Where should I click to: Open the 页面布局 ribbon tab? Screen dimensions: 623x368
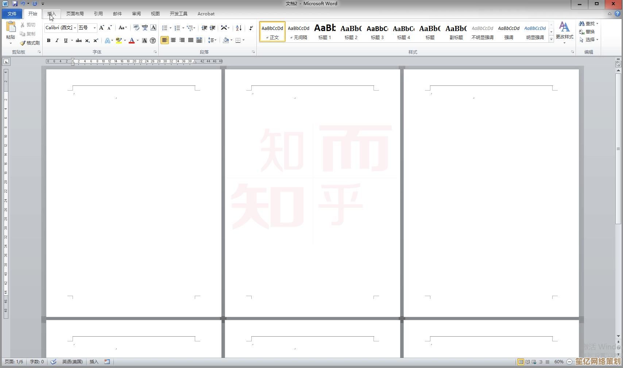click(75, 14)
